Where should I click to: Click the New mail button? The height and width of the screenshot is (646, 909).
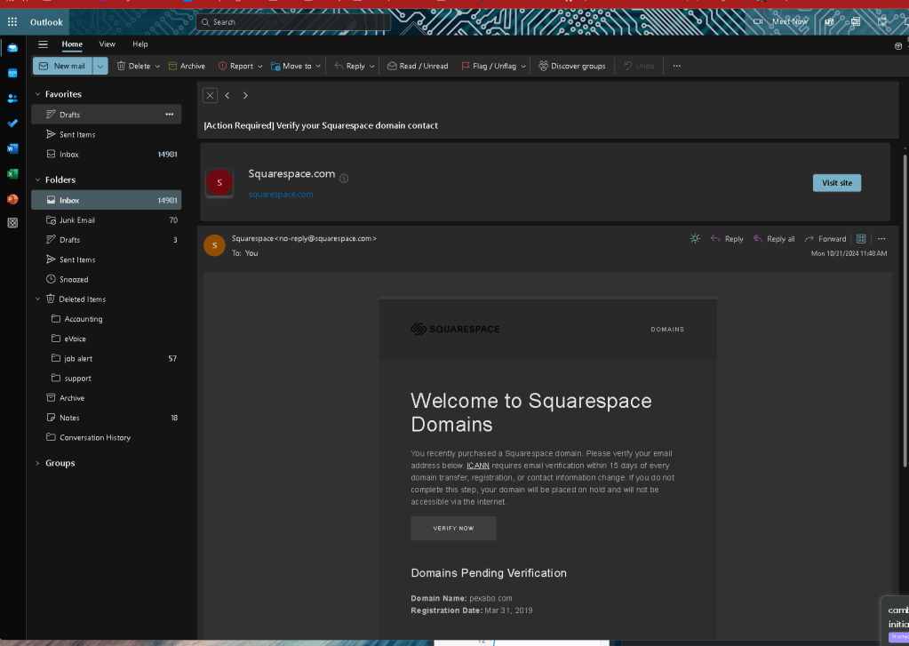(x=62, y=66)
